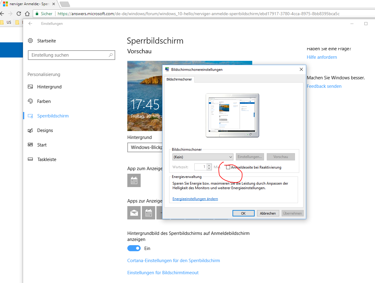Click the screensaver monitor preview image
375x283 pixels.
(232, 115)
